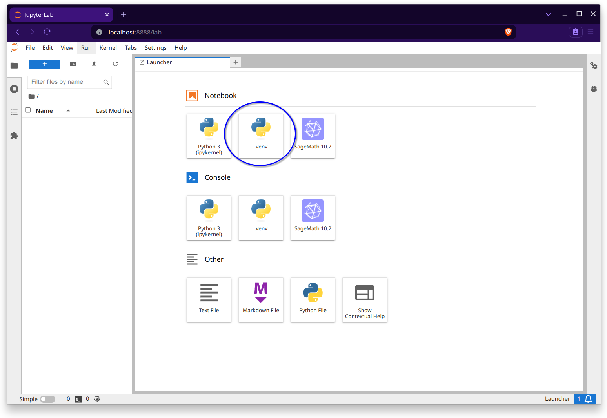This screenshot has height=418, width=607.
Task: Open the Settings menu
Action: 155,48
